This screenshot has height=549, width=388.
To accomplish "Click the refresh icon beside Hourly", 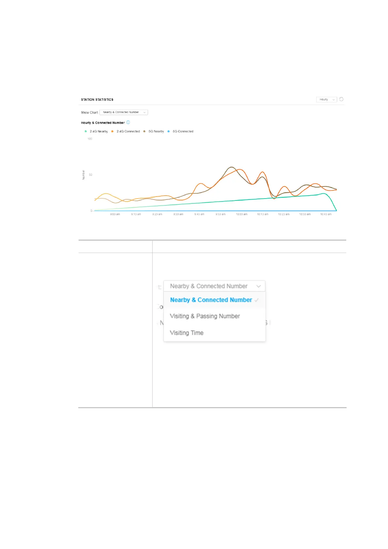I will [x=341, y=99].
